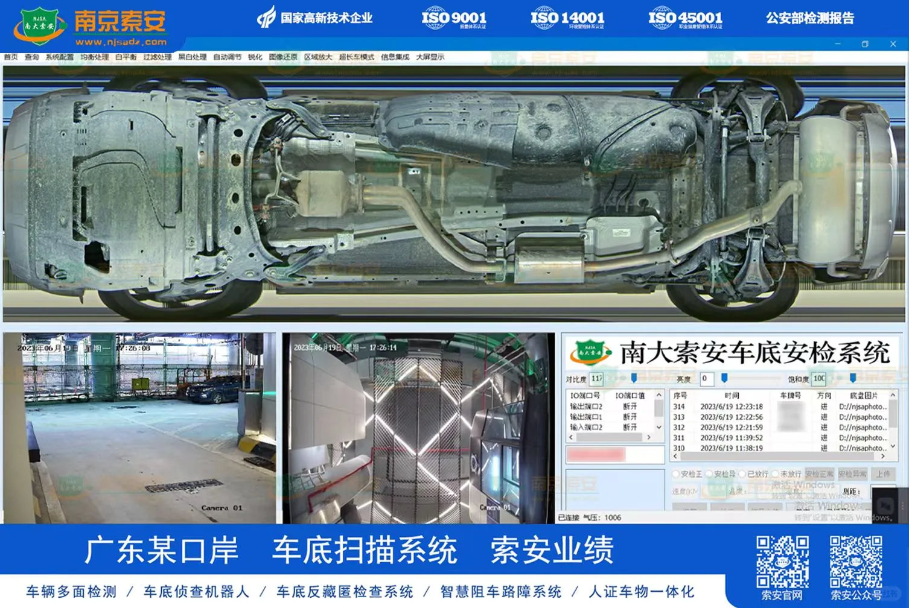The image size is (909, 608).
Task: Click the 车牌号 column header
Action: [790, 396]
